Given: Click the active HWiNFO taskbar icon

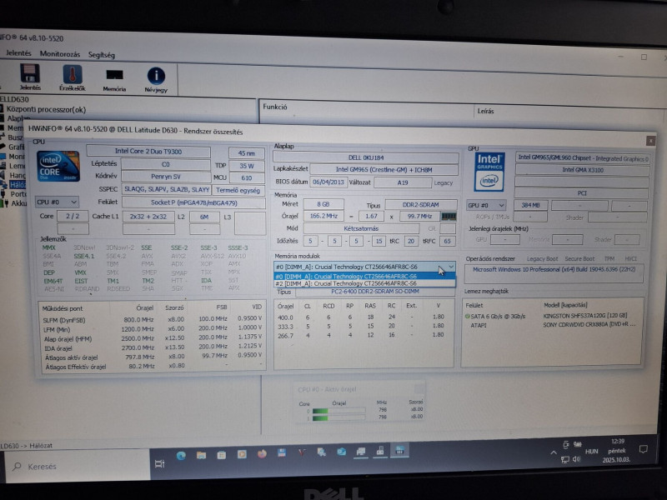Looking at the screenshot, I should 399,451.
